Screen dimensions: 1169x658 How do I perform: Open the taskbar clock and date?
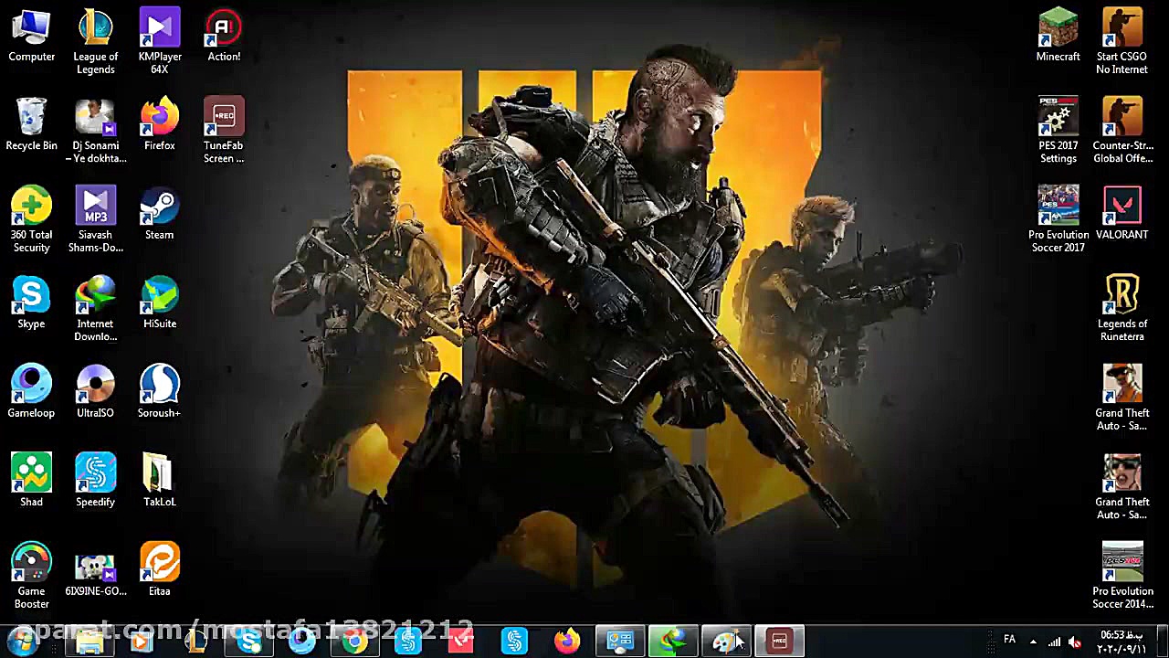point(1120,642)
